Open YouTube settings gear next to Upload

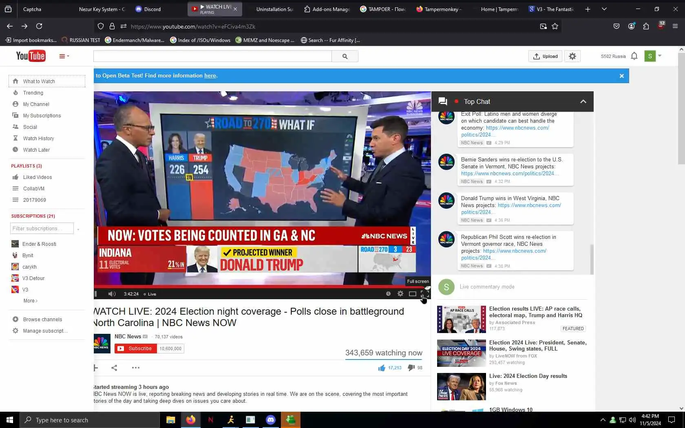[572, 56]
